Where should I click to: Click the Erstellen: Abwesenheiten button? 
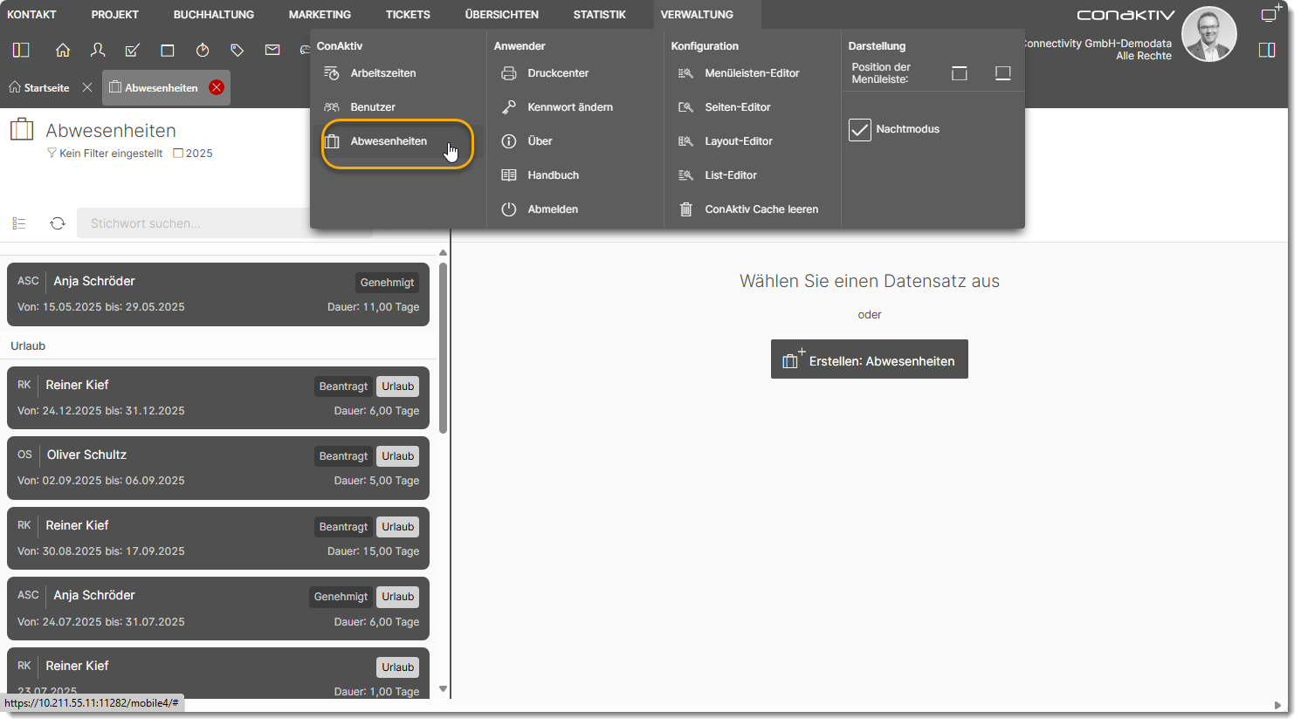click(x=869, y=359)
